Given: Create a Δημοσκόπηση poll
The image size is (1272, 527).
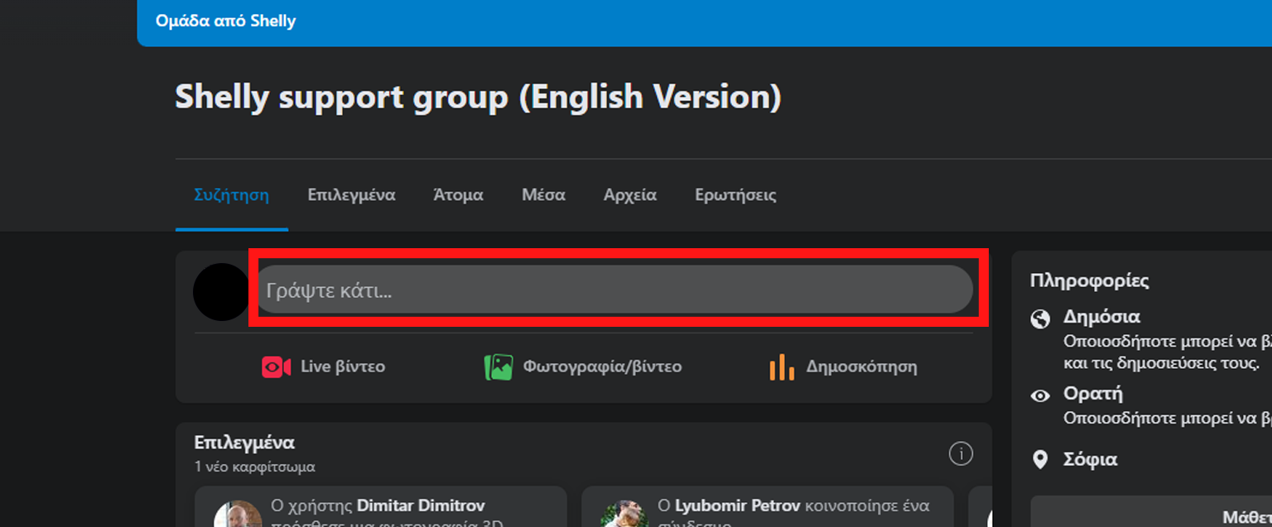Looking at the screenshot, I should pos(843,367).
